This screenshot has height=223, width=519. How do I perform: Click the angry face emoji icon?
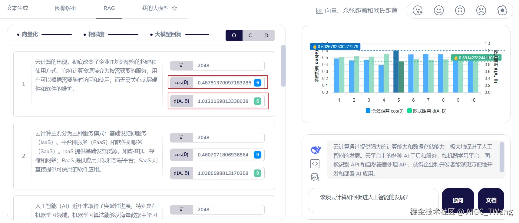point(481,11)
